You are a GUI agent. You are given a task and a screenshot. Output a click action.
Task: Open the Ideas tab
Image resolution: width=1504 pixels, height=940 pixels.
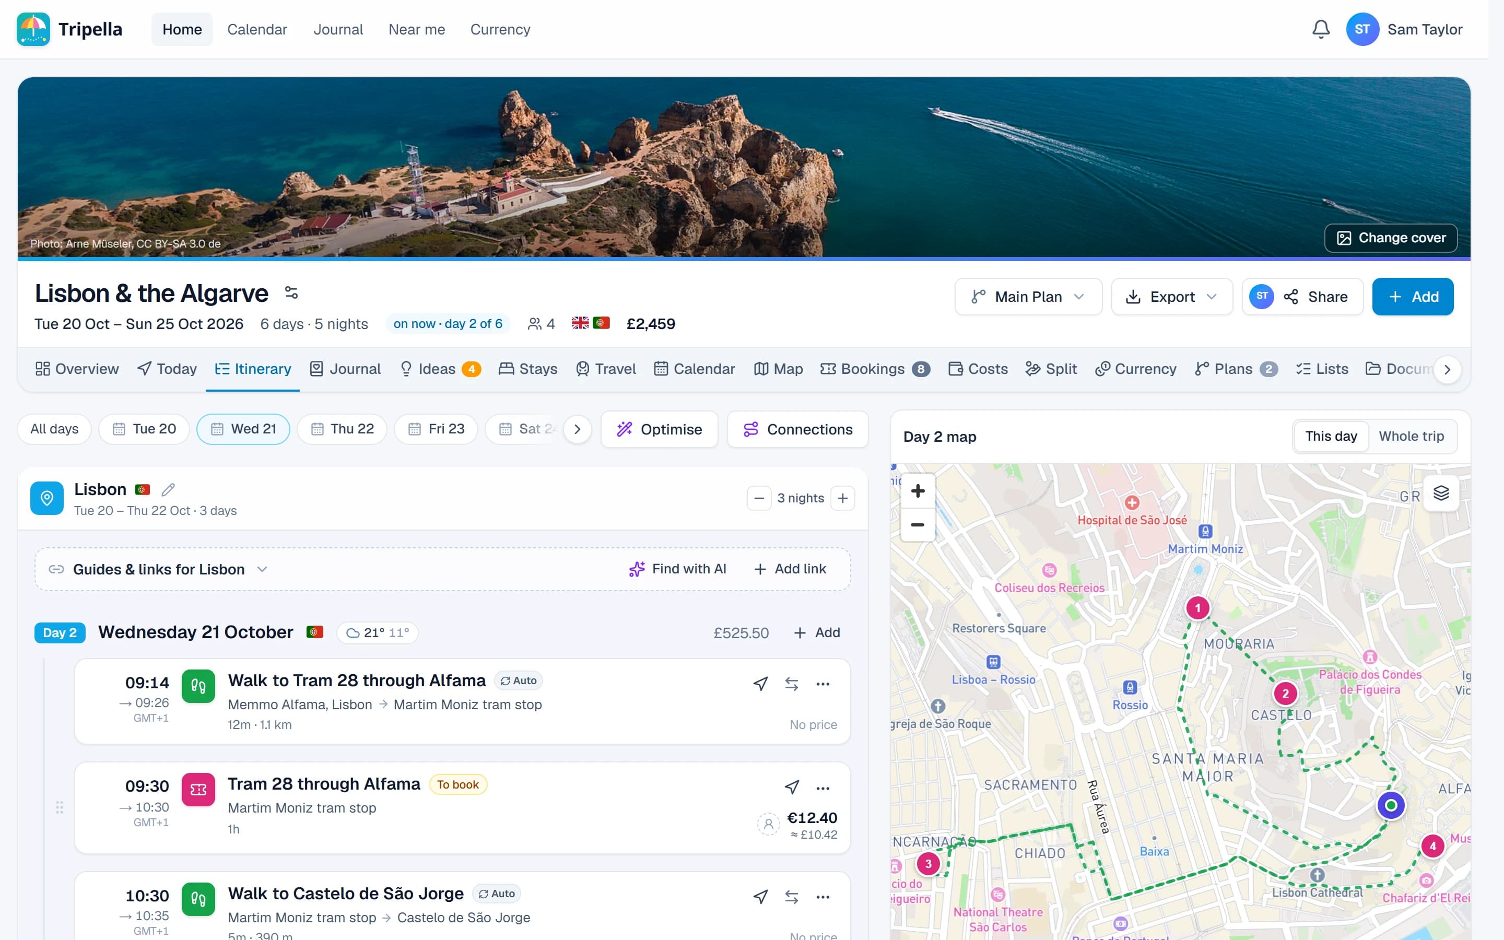click(x=440, y=369)
